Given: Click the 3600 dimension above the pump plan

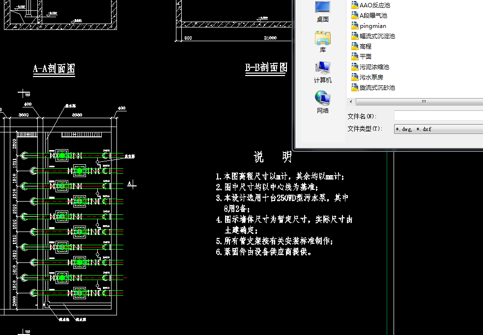Looking at the screenshot, I should 24,115.
